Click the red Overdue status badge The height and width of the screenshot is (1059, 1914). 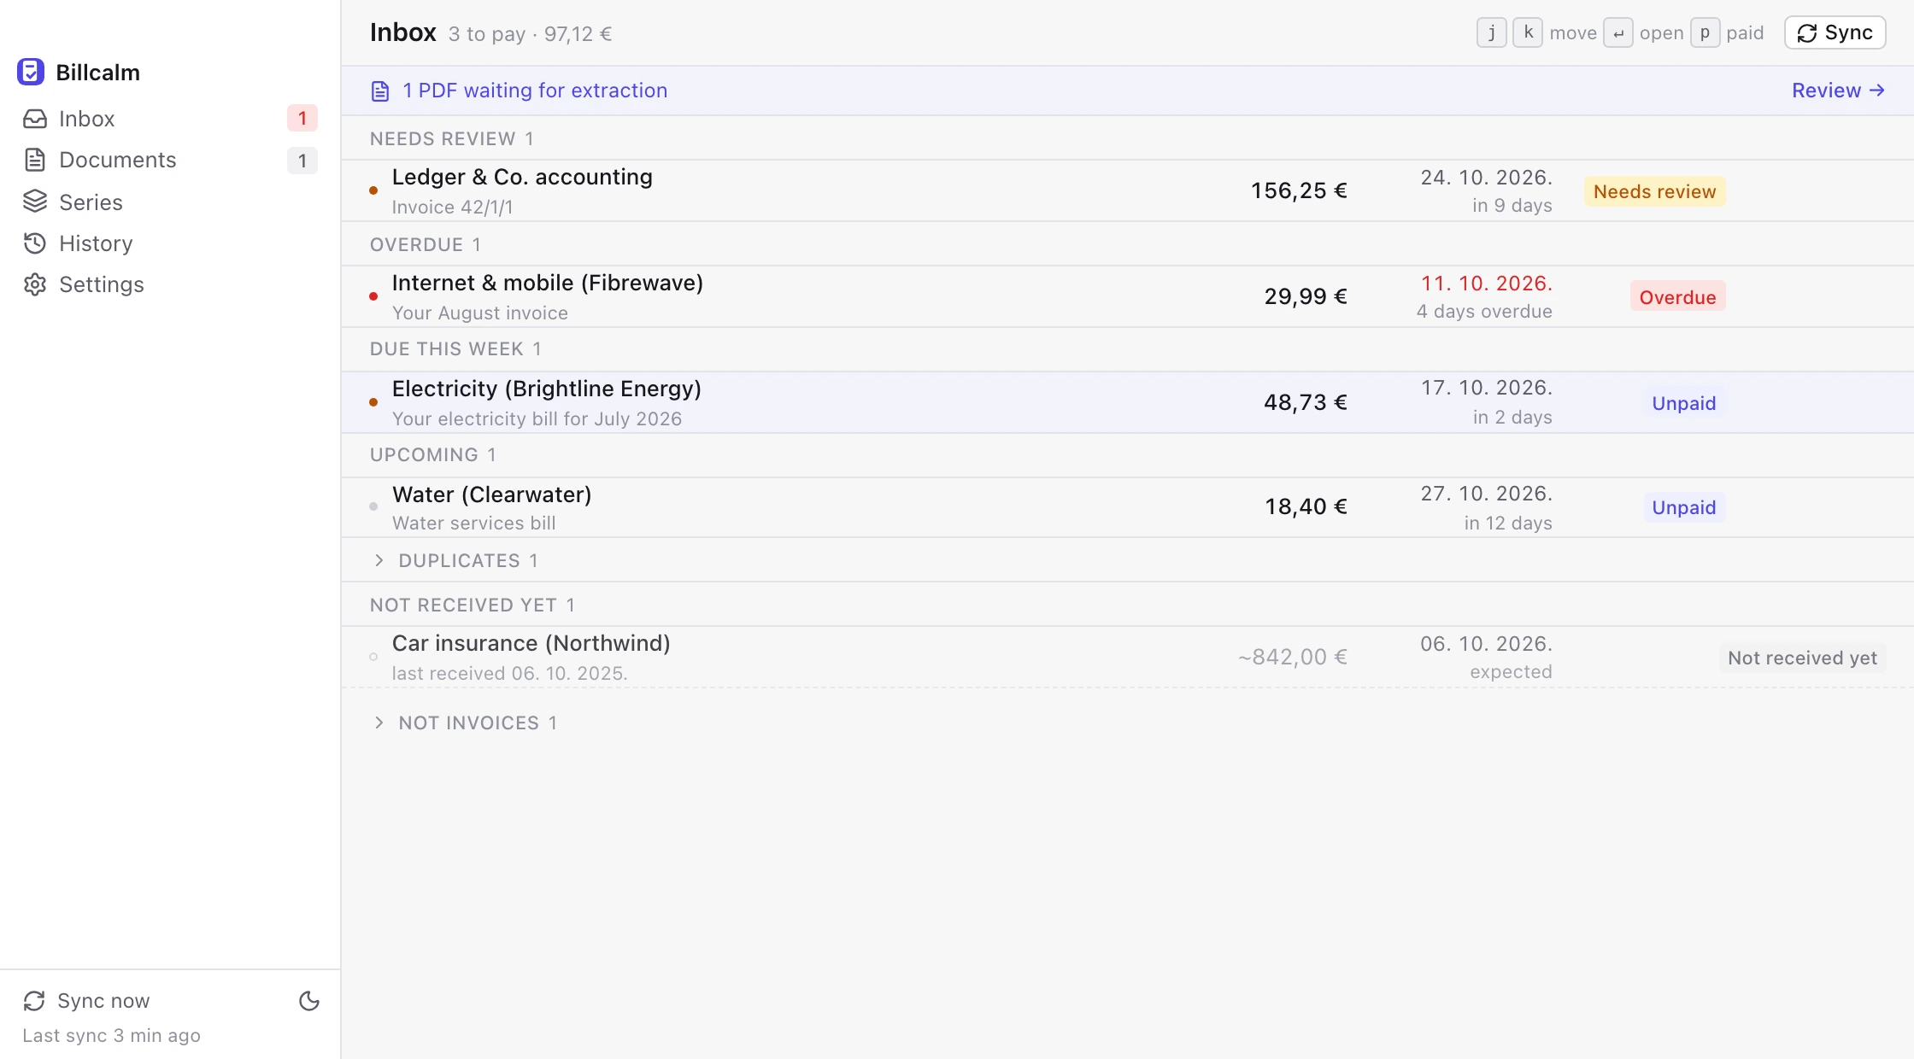pyautogui.click(x=1677, y=297)
